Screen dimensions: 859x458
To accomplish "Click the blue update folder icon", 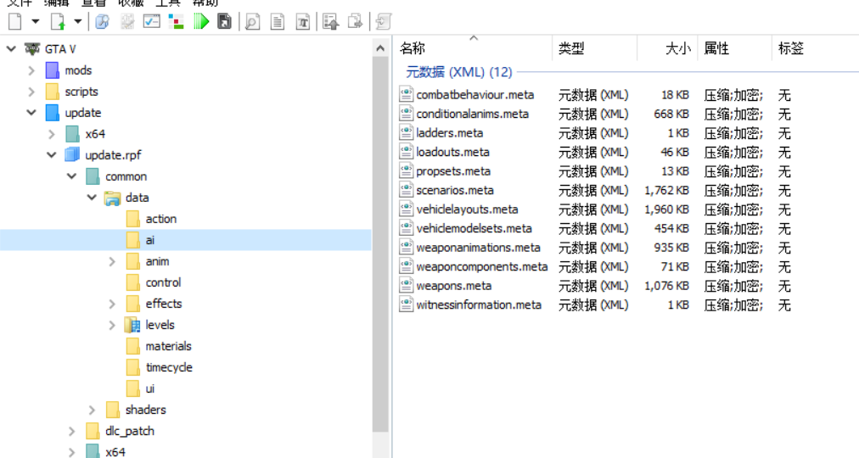I will tap(52, 113).
